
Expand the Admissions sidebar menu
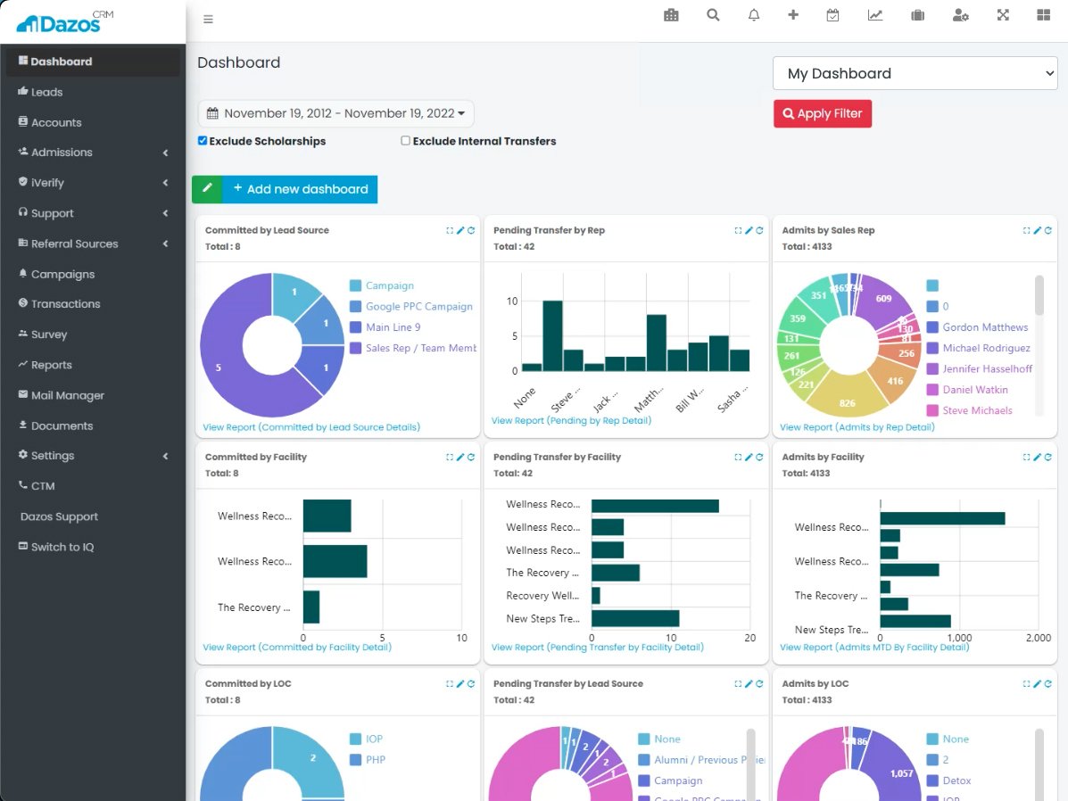pos(93,152)
